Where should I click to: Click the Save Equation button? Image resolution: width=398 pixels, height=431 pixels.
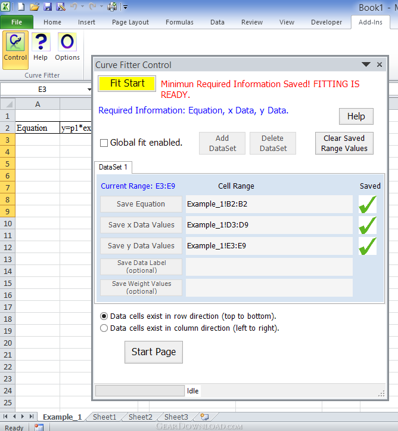click(141, 204)
